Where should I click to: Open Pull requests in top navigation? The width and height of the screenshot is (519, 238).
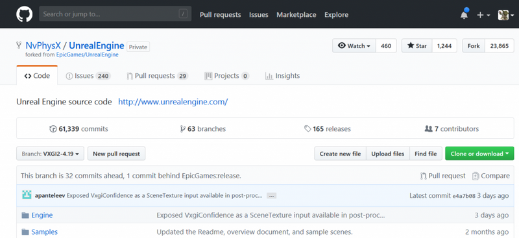tap(220, 14)
